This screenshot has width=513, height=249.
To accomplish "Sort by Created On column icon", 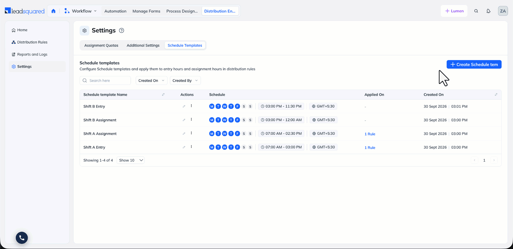I will [x=496, y=94].
